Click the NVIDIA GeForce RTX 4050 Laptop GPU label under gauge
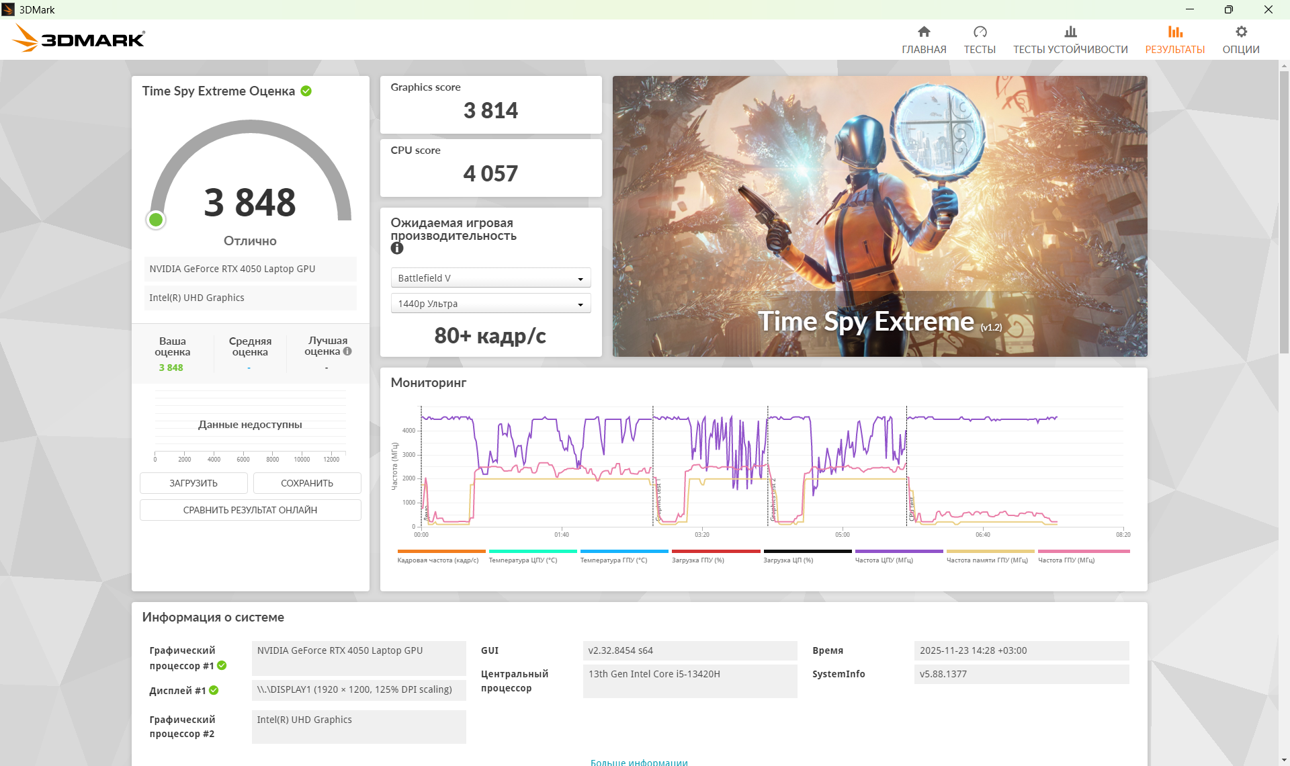1290x766 pixels. [x=250, y=269]
